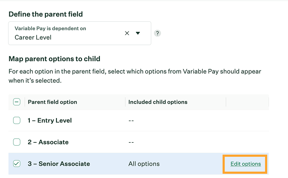The width and height of the screenshot is (288, 178).
Task: Click the Map parent options to child heading
Action: pyautogui.click(x=54, y=59)
